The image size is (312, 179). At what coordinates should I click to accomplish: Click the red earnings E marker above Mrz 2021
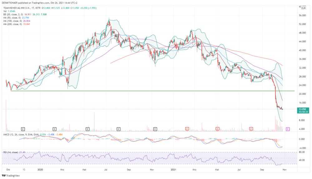(187, 129)
